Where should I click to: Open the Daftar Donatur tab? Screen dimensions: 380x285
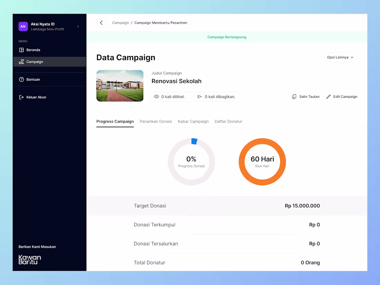pos(228,121)
